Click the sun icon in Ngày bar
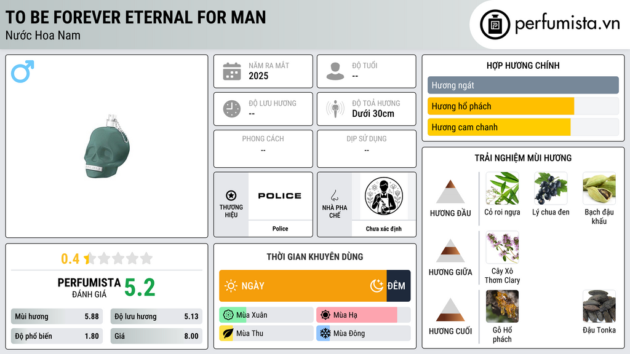630x354 pixels. pos(231,286)
